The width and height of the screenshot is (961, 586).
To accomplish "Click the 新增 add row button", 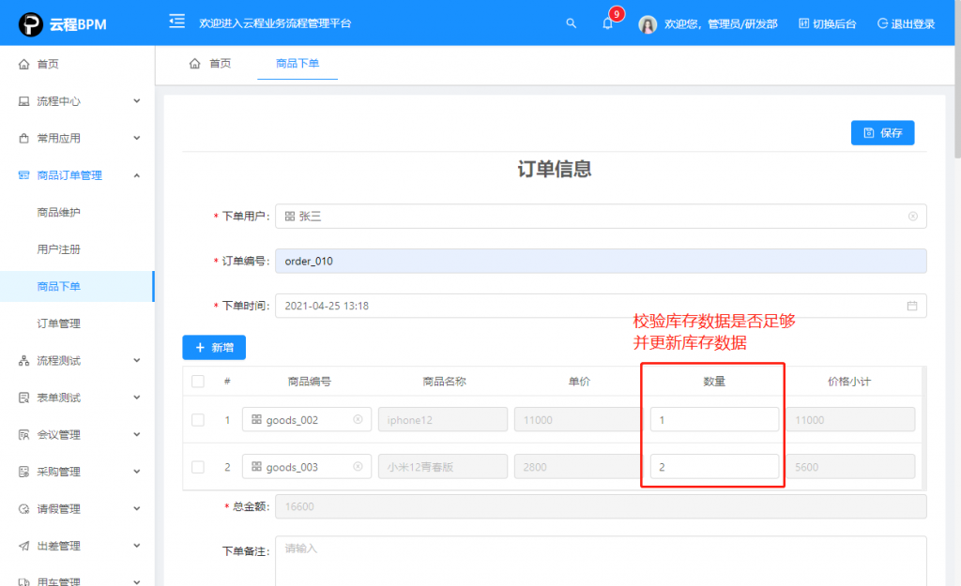I will click(214, 348).
